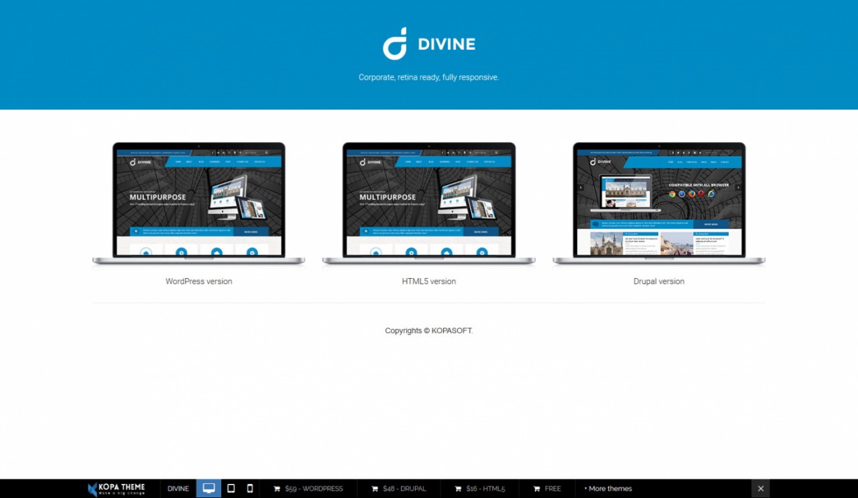This screenshot has height=498, width=858.
Task: Get the FREE version
Action: [x=547, y=489]
